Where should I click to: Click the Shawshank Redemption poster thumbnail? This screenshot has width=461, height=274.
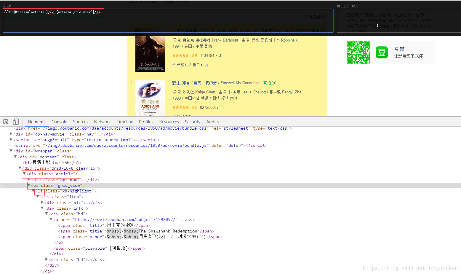tap(150, 50)
